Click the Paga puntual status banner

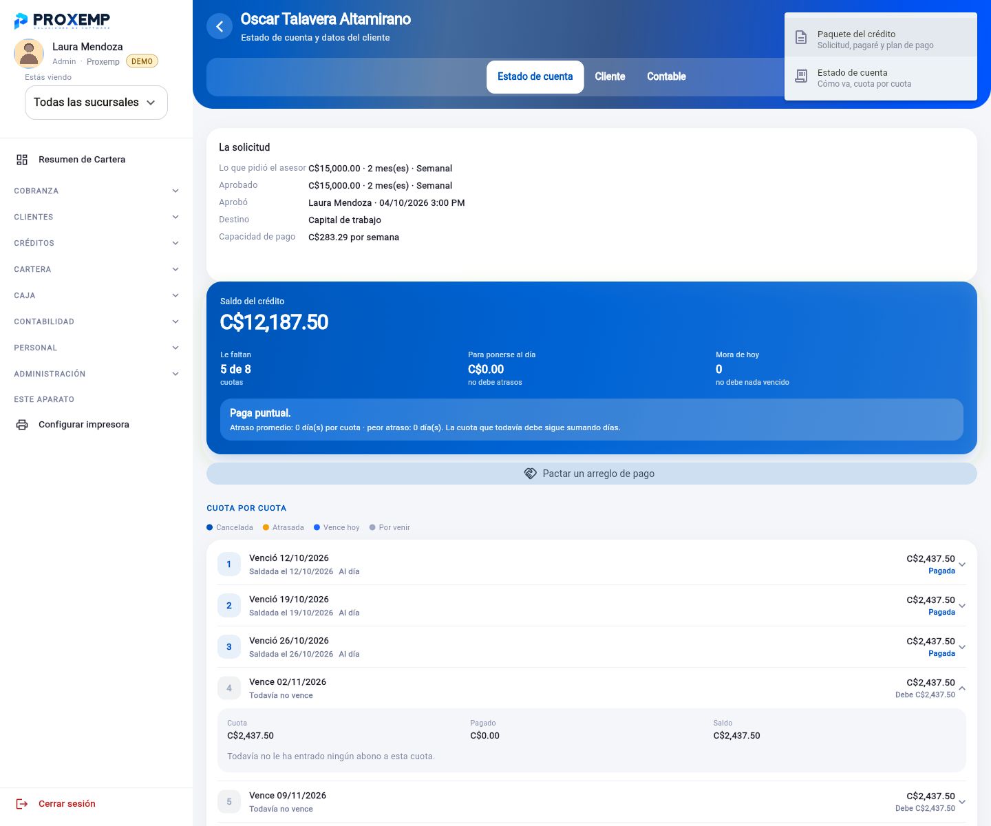(x=592, y=420)
